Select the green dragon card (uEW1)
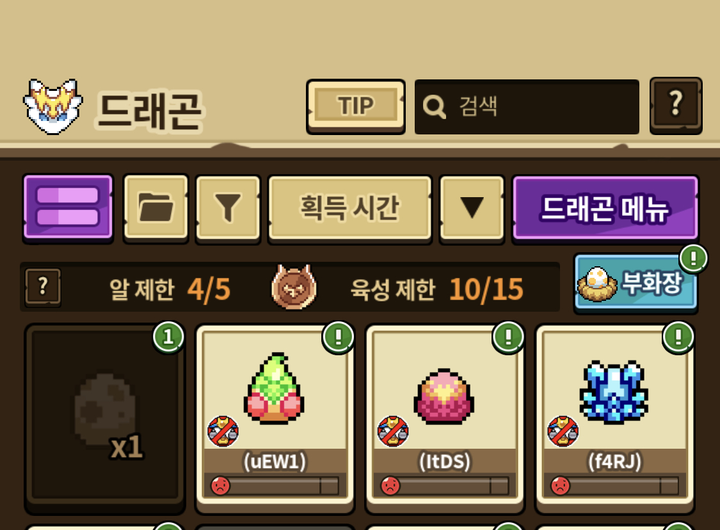Image resolution: width=720 pixels, height=530 pixels. (275, 419)
